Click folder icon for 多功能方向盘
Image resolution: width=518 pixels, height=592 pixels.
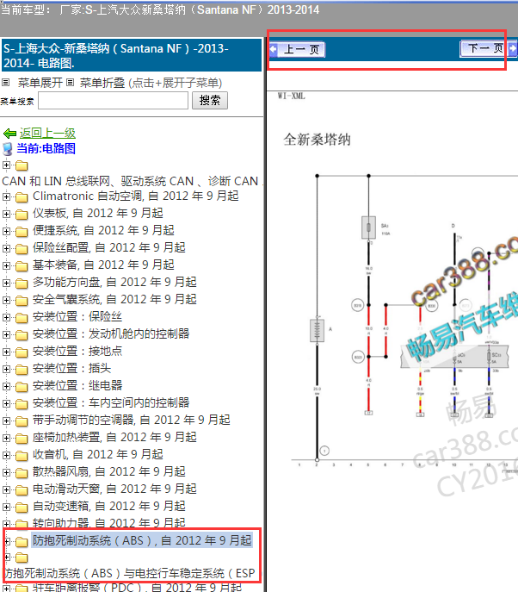[22, 284]
